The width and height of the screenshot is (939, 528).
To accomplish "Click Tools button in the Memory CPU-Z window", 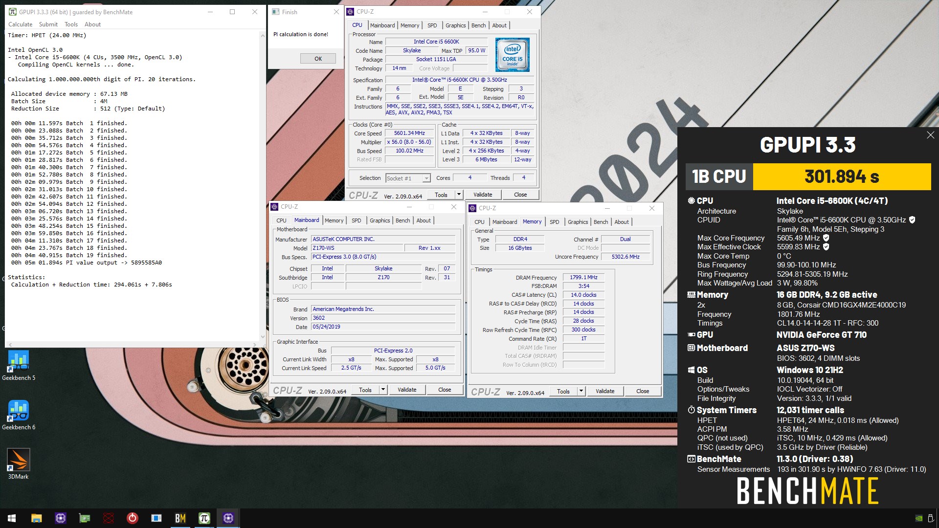I will [x=563, y=391].
